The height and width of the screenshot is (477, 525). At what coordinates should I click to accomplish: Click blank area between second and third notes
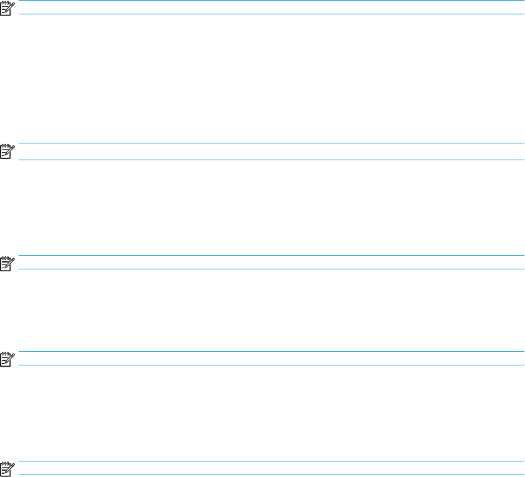point(262,208)
